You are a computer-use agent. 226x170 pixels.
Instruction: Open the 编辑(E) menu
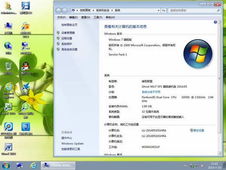[73, 17]
